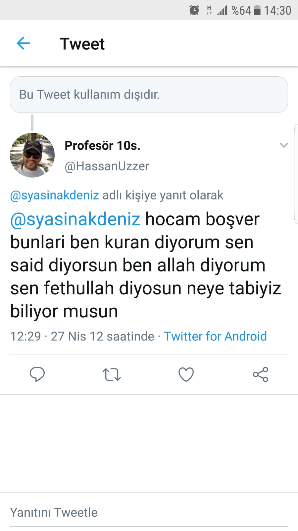Screen dimensions: 298x531
Task: Tap the Tweet header title
Action: click(82, 44)
